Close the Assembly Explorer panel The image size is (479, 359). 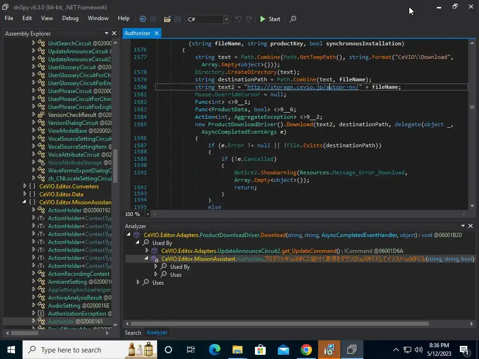114,33
